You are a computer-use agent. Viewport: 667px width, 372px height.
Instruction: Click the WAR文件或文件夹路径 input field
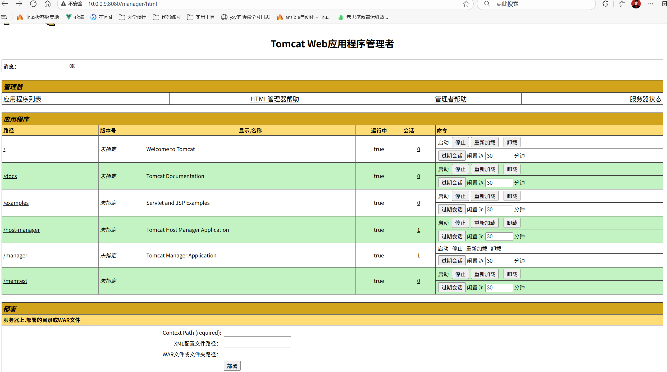pyautogui.click(x=284, y=354)
